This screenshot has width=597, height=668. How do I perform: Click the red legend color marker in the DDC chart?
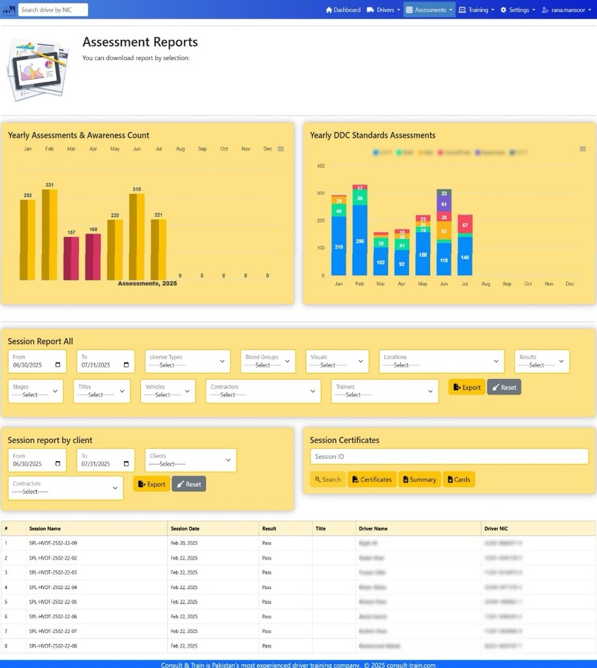tap(440, 153)
